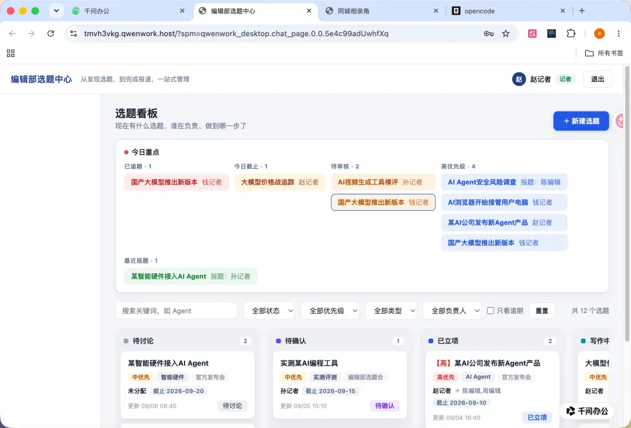Click the 新建选题 button
The height and width of the screenshot is (428, 631).
[x=581, y=121]
